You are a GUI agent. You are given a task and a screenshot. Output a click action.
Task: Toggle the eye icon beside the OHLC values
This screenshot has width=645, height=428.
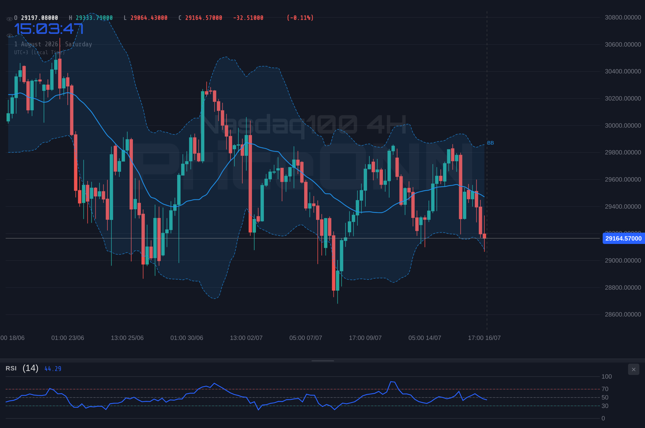coord(9,19)
